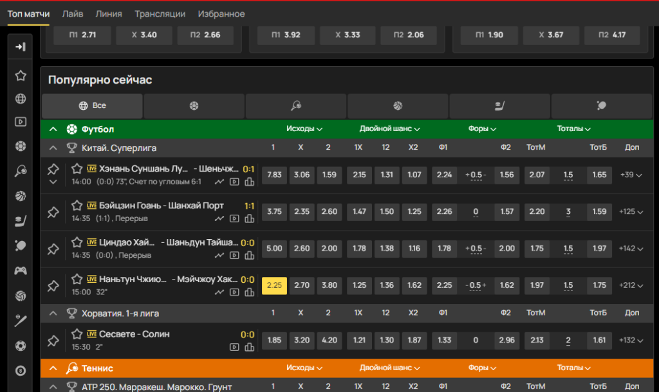Open trend chart for Наньтун Чжию match
The image size is (659, 392).
(x=219, y=292)
